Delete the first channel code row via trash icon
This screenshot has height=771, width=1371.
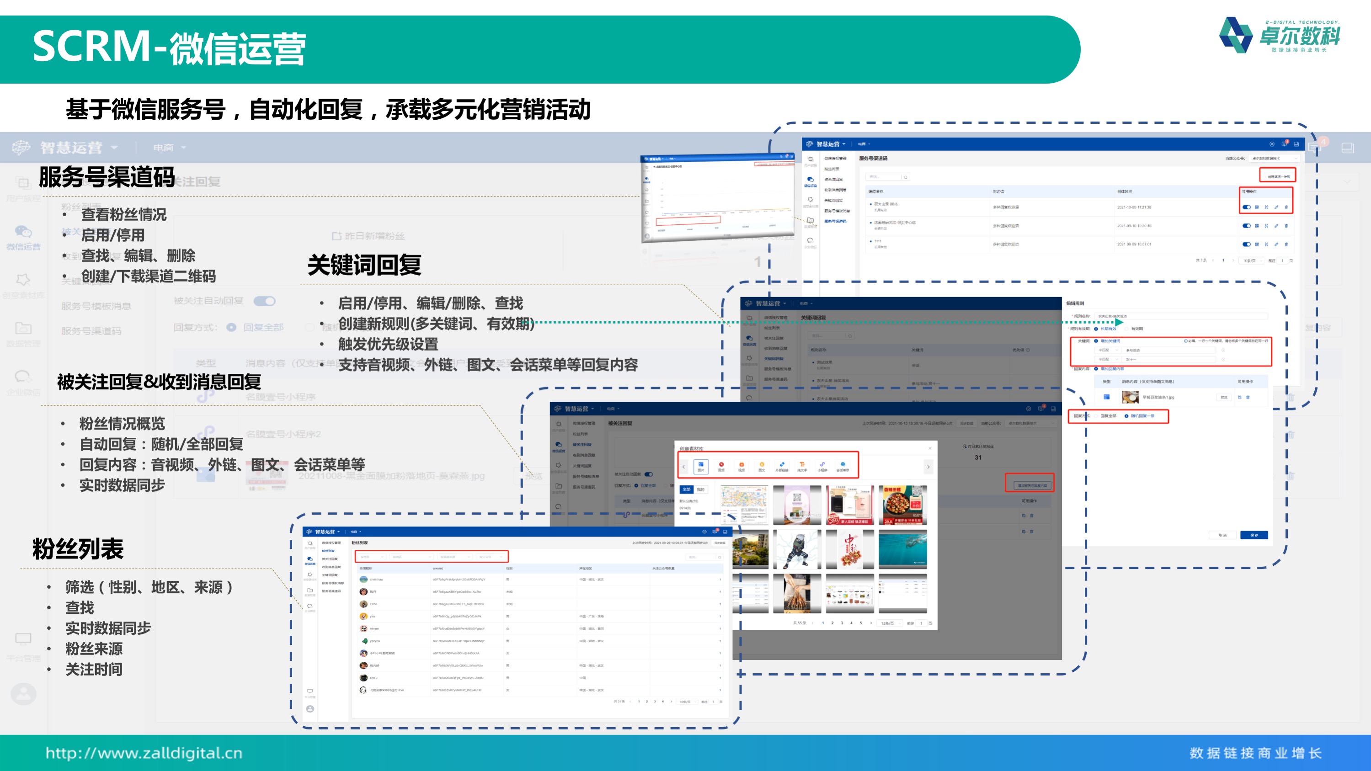tap(1286, 207)
